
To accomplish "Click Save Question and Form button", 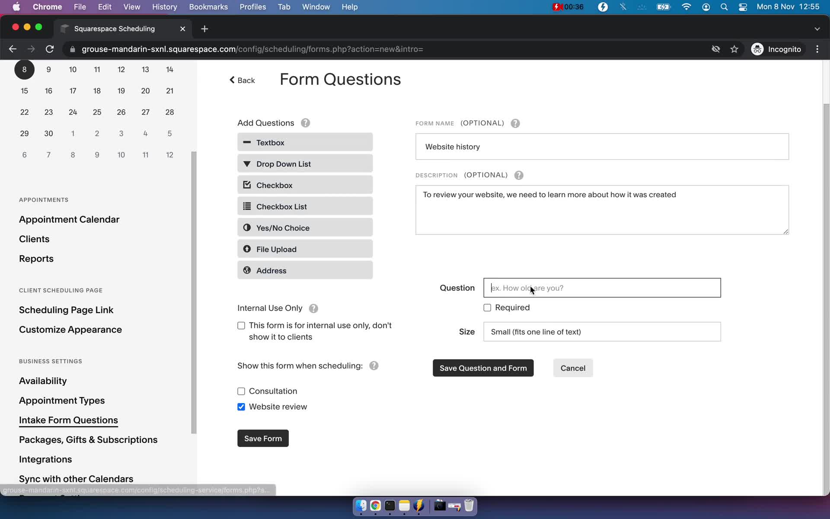I will [483, 368].
